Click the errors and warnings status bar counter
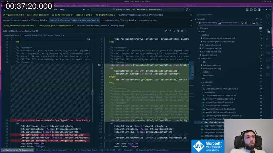 [107, 150]
